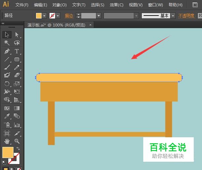202x170 pixels.
Task: Open the 对象(O) menu
Action: 59,5
